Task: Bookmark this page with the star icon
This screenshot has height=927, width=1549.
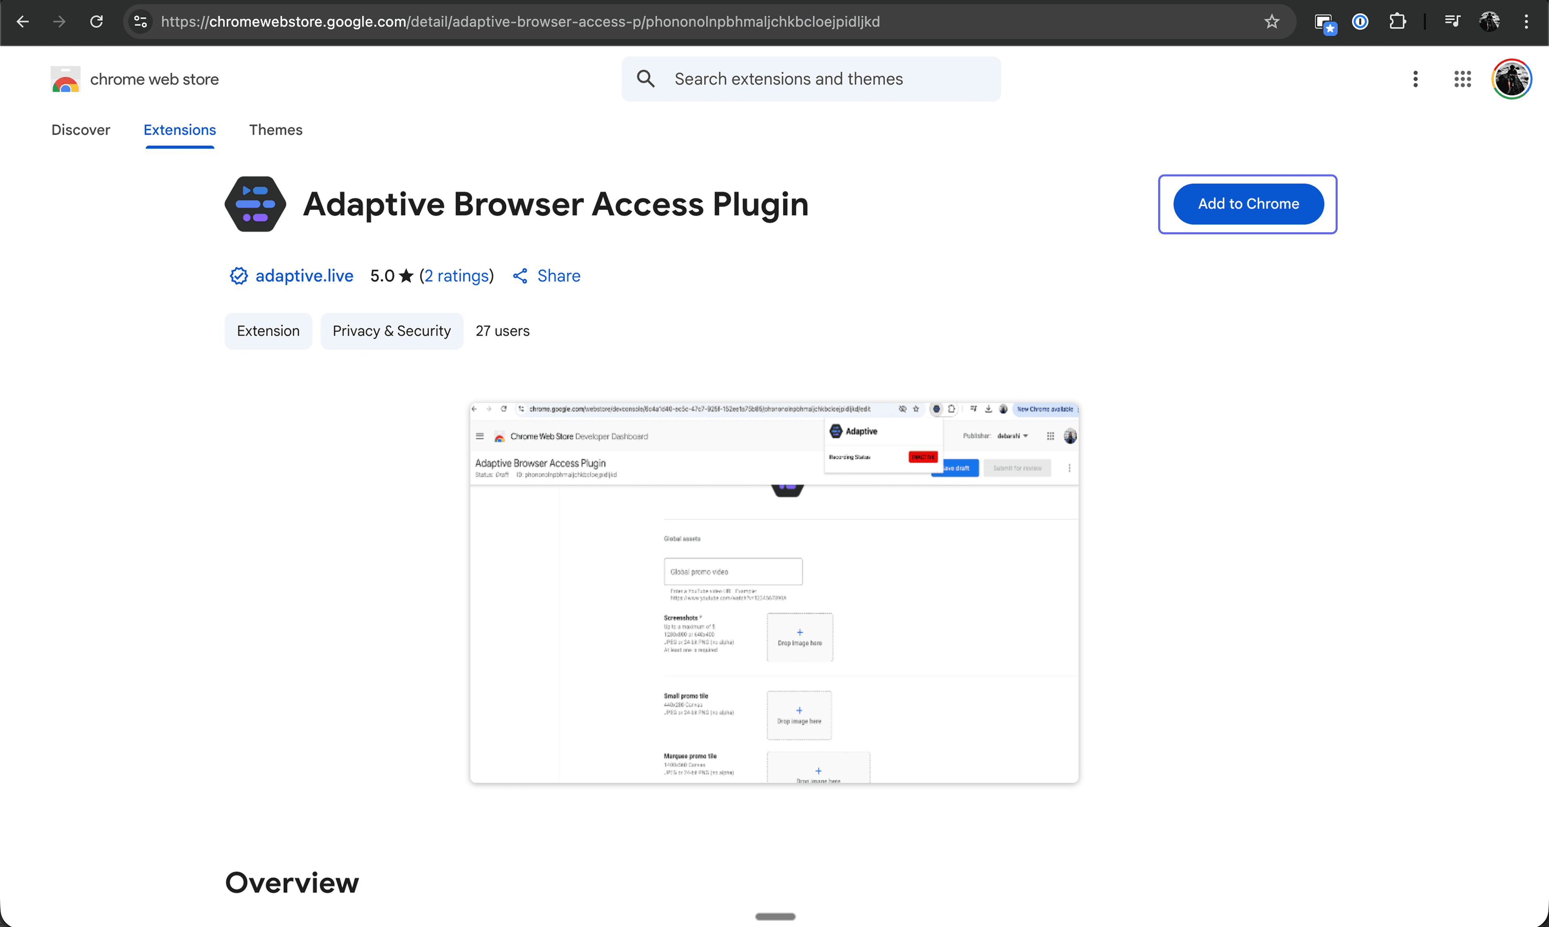Action: coord(1271,22)
